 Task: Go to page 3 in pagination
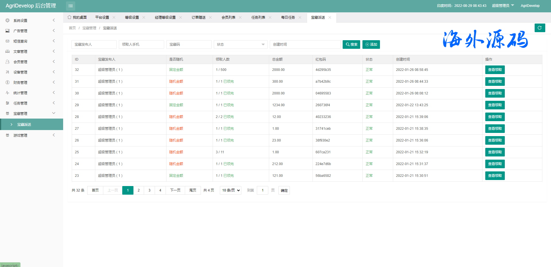[149, 190]
